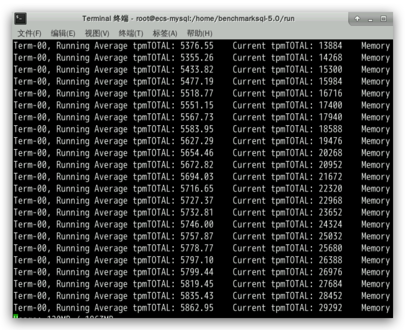
Task: Click the current tpmTOTAL value 24324
Action: [330, 224]
